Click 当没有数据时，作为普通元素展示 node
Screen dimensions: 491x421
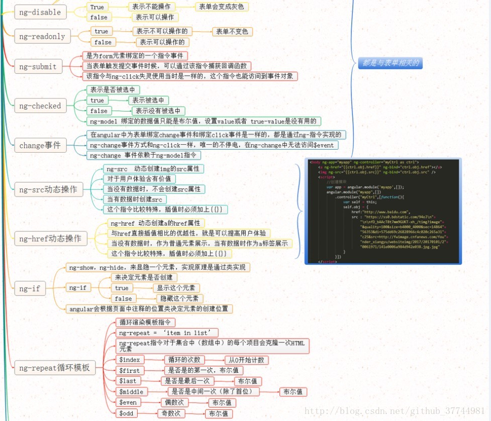tap(200, 243)
